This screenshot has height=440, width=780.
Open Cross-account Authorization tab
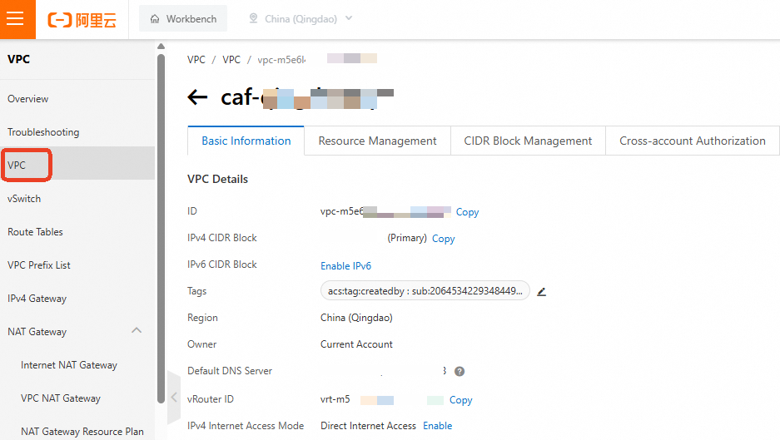pos(692,141)
